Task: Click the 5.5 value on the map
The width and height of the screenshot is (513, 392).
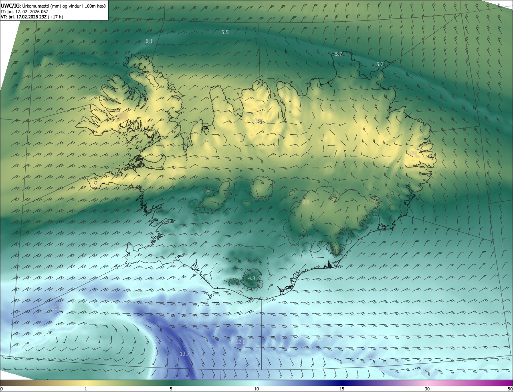Action: (225, 32)
